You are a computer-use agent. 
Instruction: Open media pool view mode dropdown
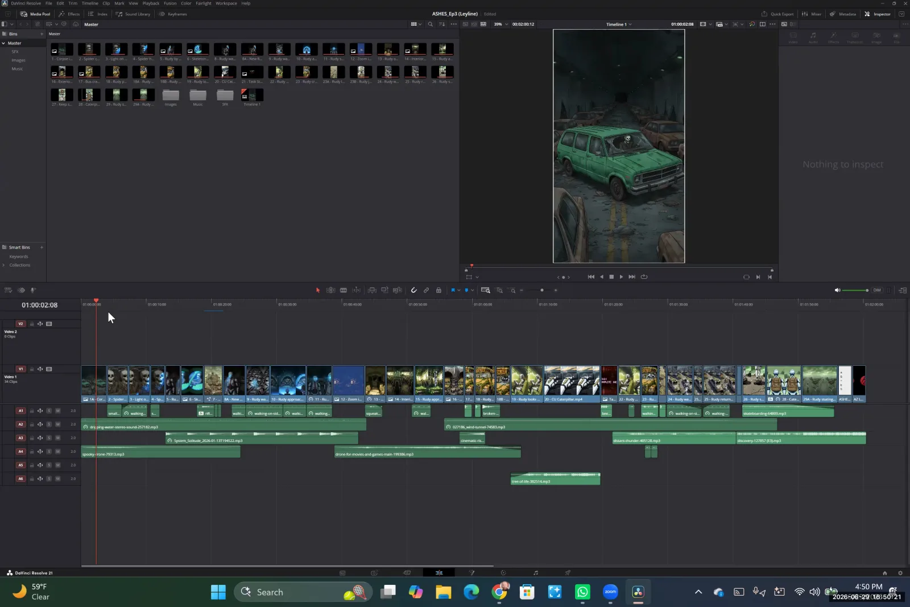click(x=416, y=24)
